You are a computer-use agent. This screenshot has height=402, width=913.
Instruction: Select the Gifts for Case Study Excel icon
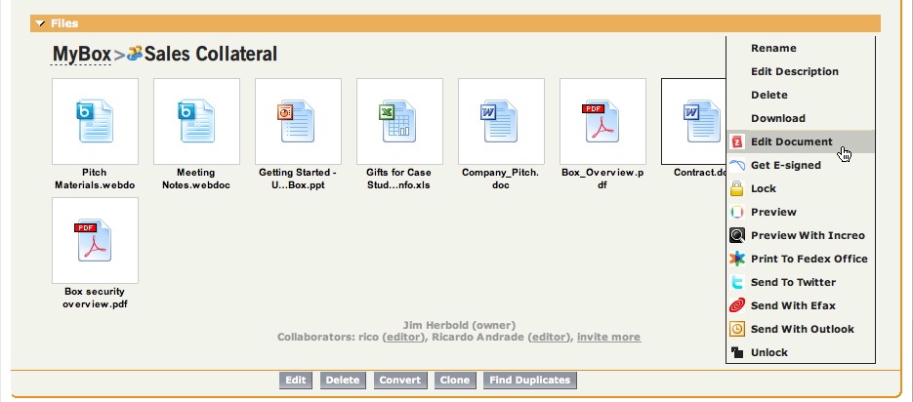tap(399, 122)
